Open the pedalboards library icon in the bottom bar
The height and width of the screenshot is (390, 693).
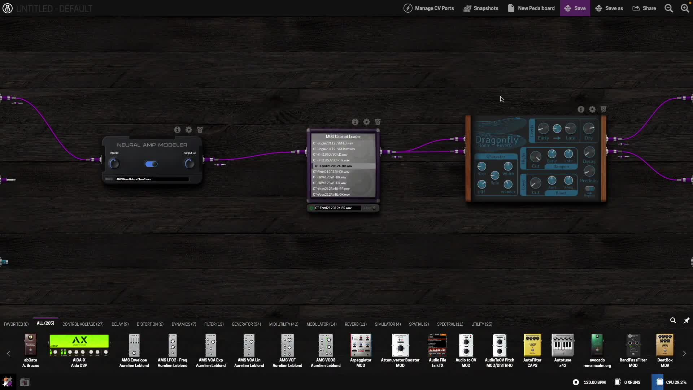25,382
